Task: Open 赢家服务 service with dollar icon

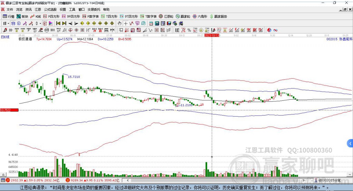Action: (x=218, y=17)
